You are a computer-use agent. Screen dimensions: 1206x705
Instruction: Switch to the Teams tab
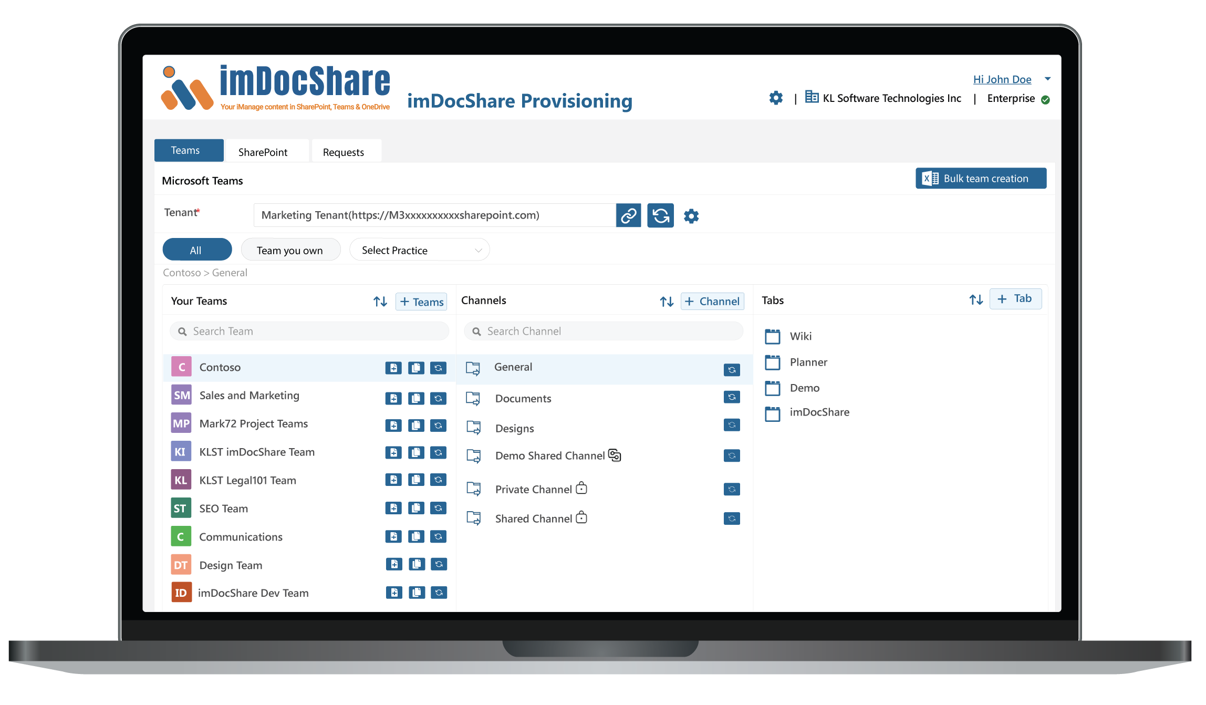(189, 150)
